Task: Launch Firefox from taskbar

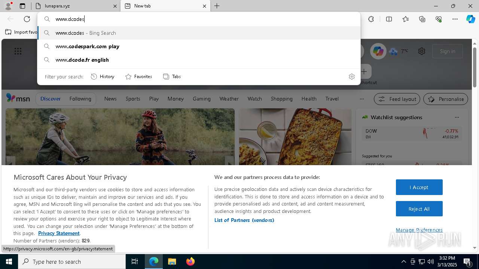Action: [190, 262]
